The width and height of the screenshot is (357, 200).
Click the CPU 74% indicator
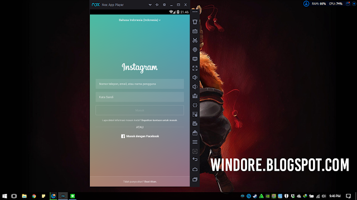336,4
